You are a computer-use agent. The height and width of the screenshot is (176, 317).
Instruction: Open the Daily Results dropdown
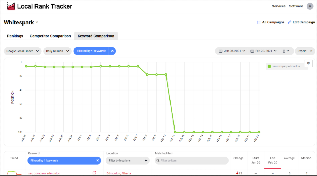57,51
